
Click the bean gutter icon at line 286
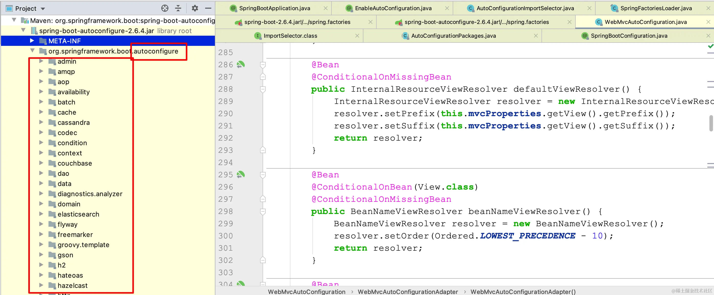pos(241,64)
